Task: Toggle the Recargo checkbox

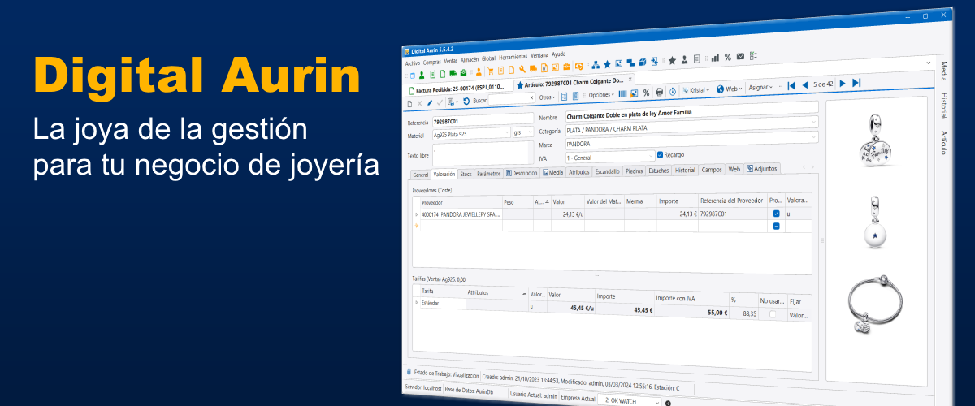Action: coord(661,154)
